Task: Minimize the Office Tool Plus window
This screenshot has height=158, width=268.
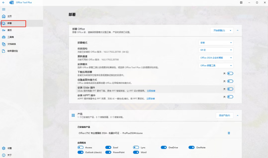Action: coord(249,3)
